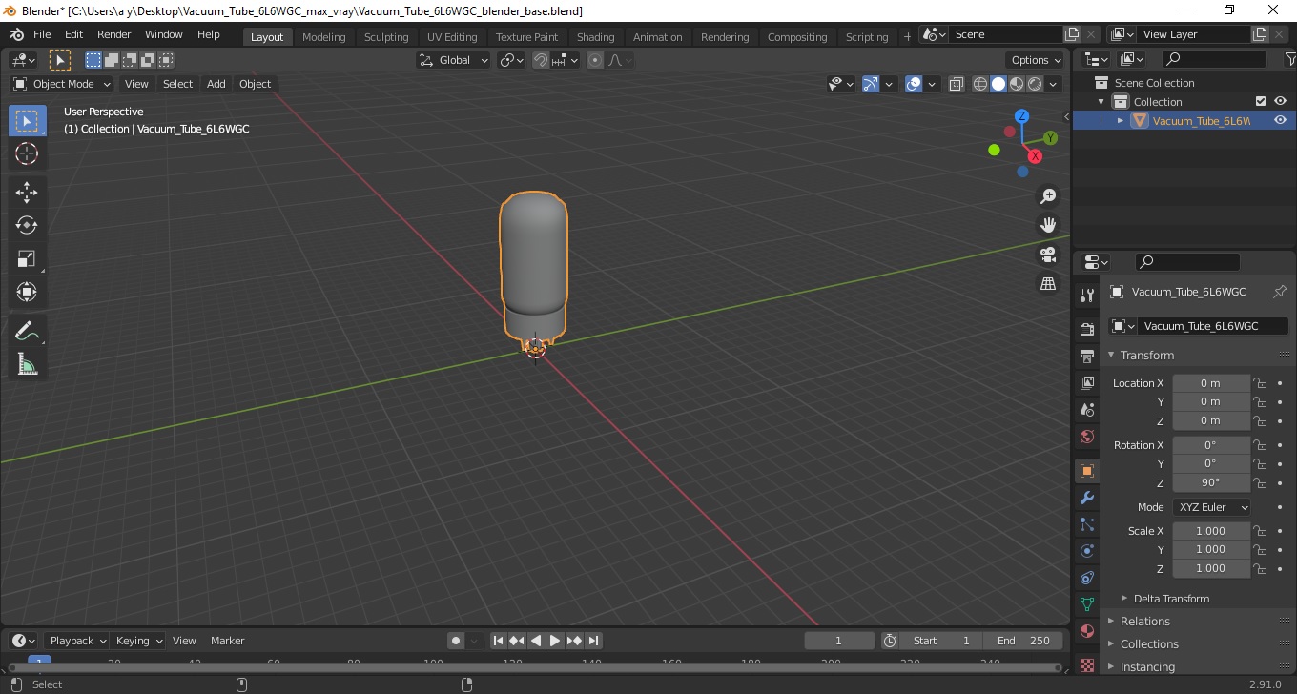Viewport: 1297px width, 694px height.
Task: Open the Object Constraint properties tab
Action: [1087, 578]
